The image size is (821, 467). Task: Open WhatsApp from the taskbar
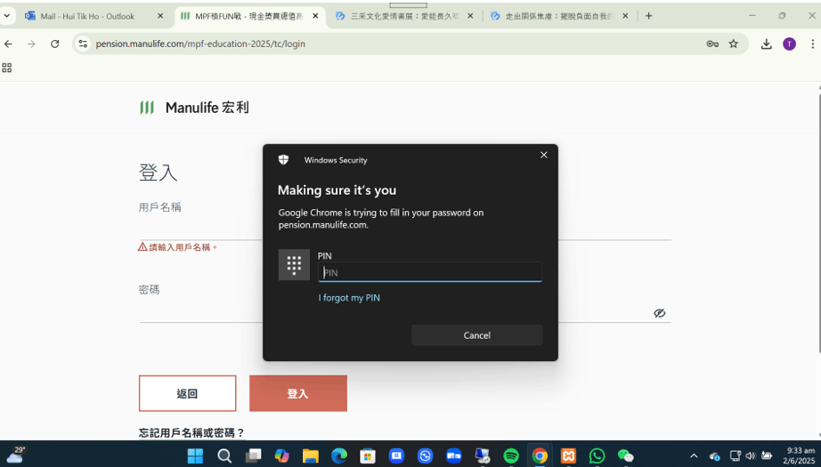point(597,455)
